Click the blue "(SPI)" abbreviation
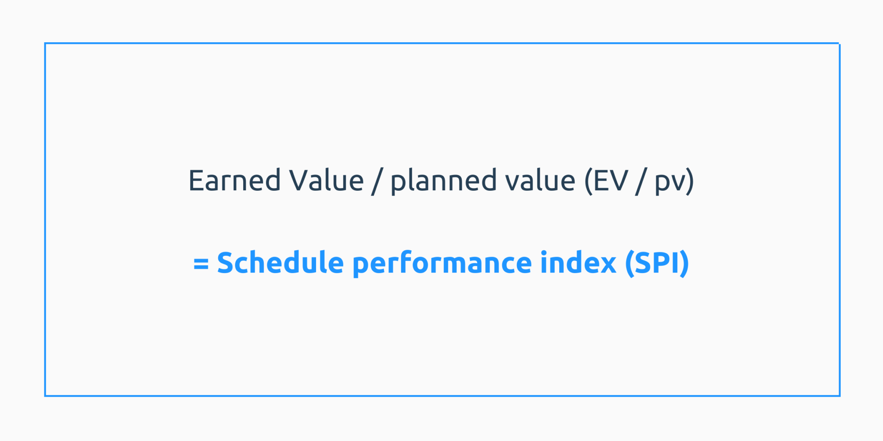The width and height of the screenshot is (883, 441). pos(657,263)
